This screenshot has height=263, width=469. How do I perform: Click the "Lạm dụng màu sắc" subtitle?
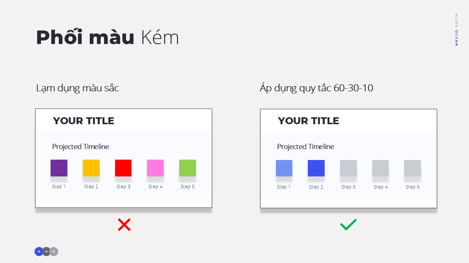77,88
